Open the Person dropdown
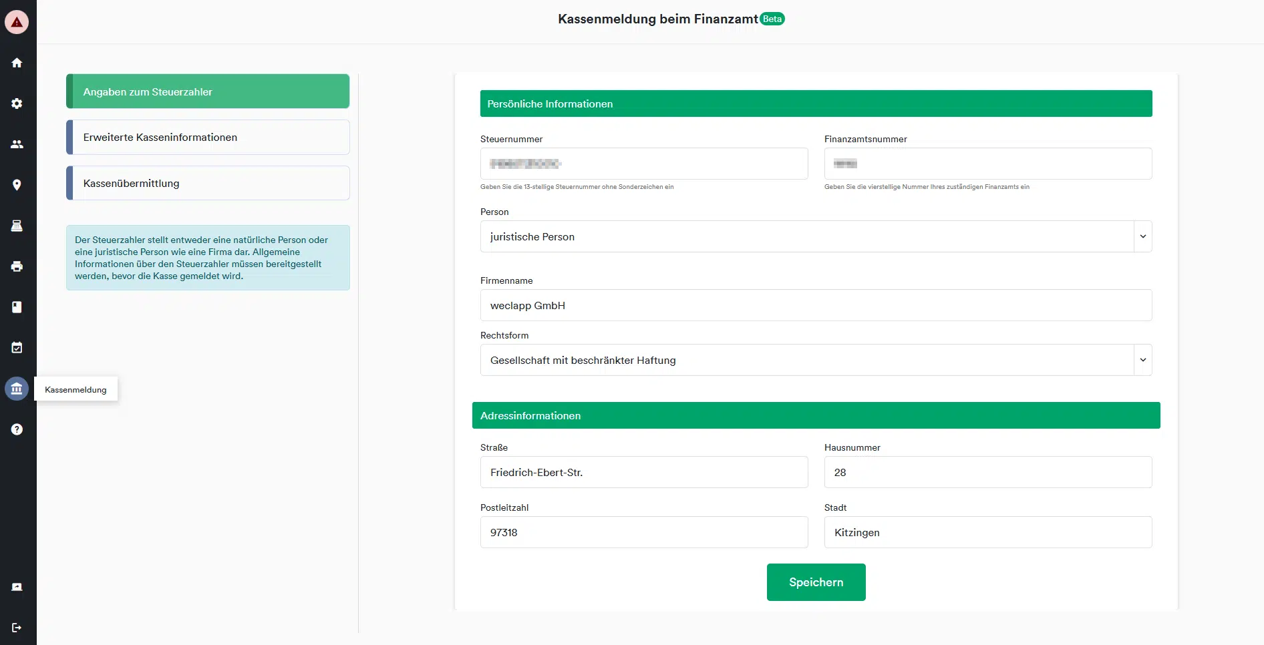Image resolution: width=1264 pixels, height=645 pixels. pos(816,236)
